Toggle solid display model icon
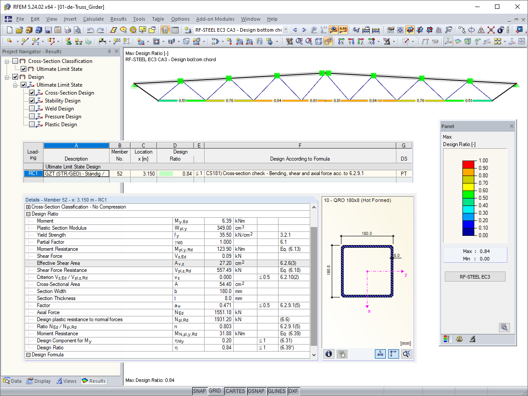Viewport: 528px width, 396px height. point(328,41)
